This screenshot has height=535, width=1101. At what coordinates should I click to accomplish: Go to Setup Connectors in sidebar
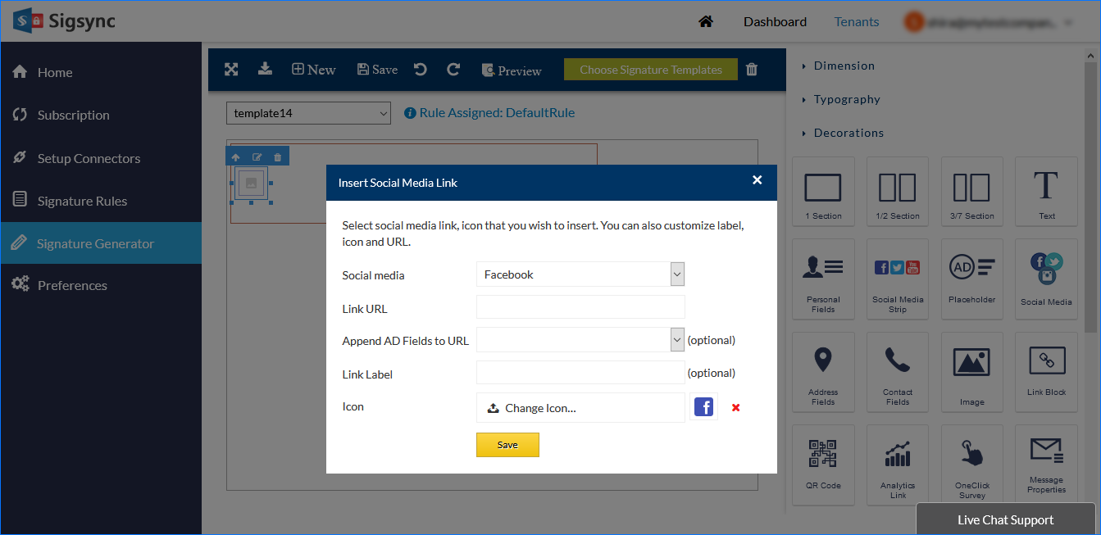89,158
